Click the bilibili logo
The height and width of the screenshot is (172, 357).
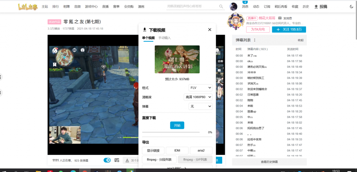click(29, 7)
